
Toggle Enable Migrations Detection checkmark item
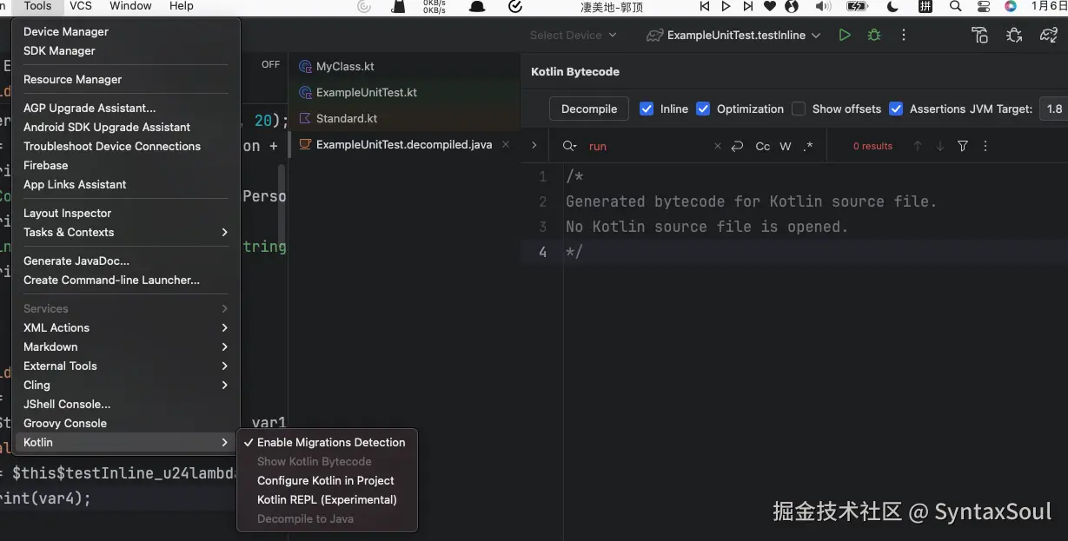[327, 442]
